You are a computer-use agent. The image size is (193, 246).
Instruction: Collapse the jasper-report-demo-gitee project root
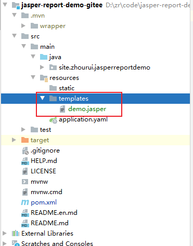click(5, 5)
